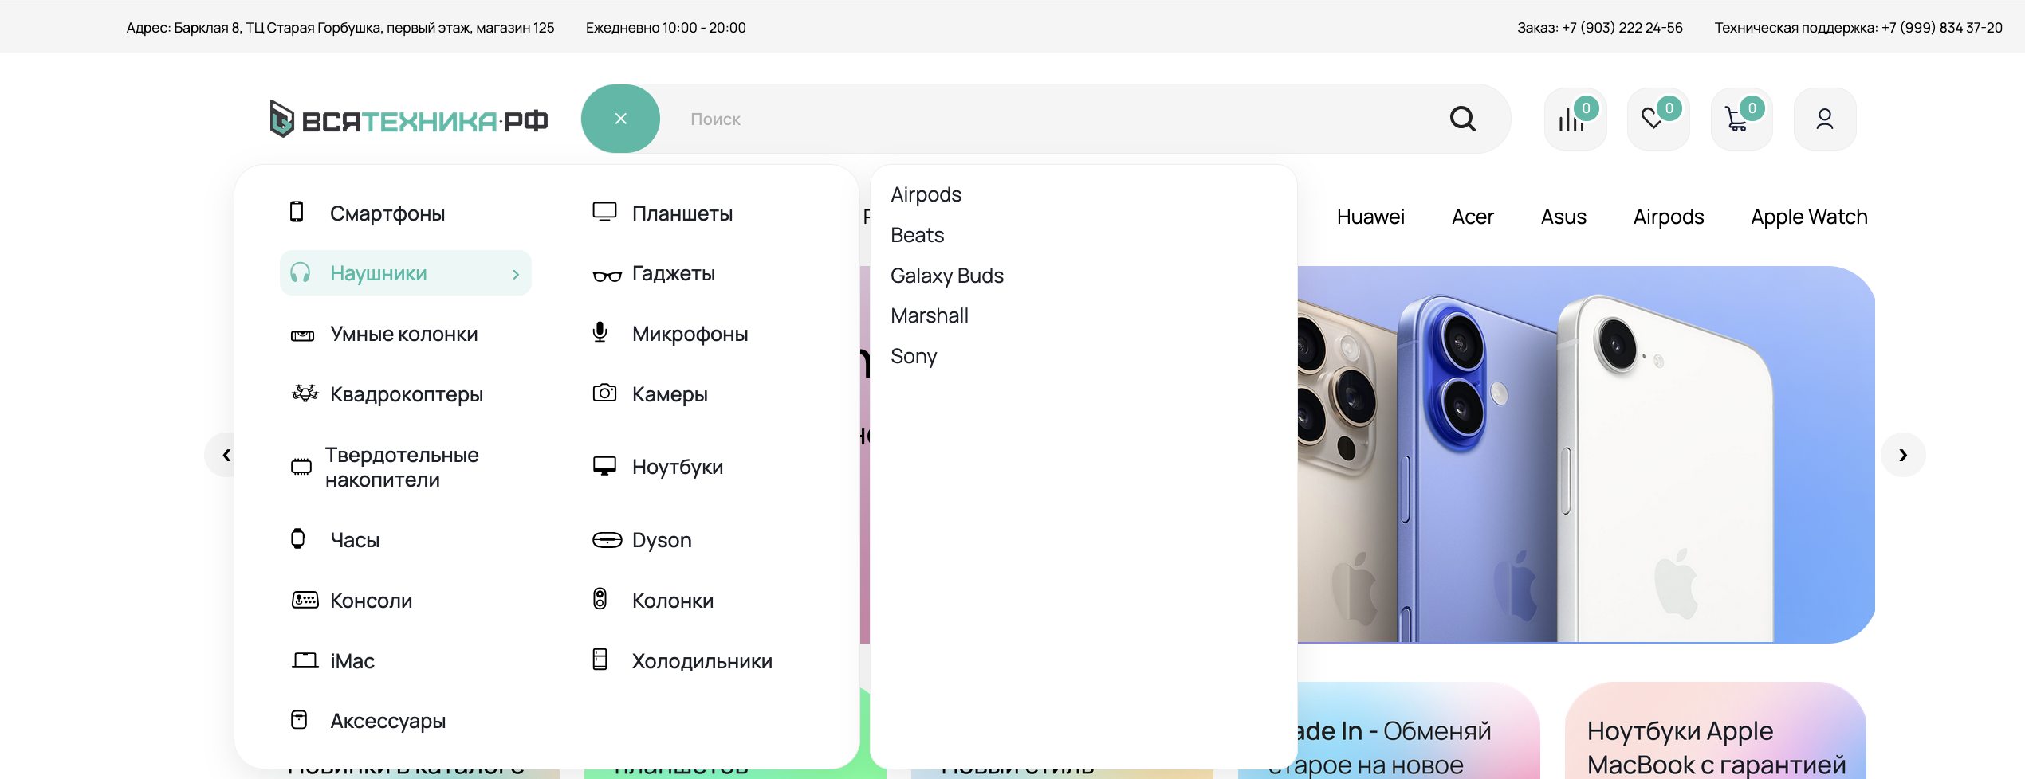Click the smartphone icon beside Смартфоны
The width and height of the screenshot is (2025, 779).
297,212
